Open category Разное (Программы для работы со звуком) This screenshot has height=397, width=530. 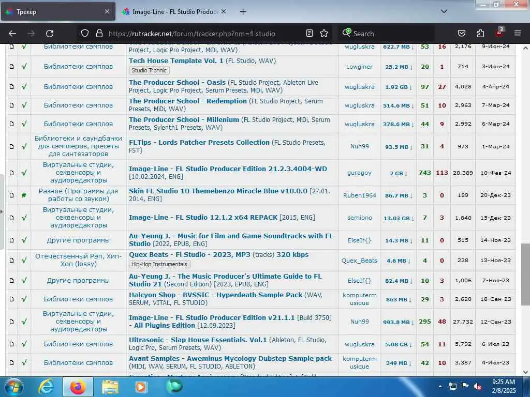click(78, 195)
